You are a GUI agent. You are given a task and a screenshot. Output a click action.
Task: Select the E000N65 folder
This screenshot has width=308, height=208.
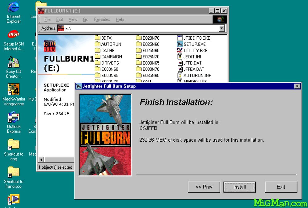click(107, 75)
